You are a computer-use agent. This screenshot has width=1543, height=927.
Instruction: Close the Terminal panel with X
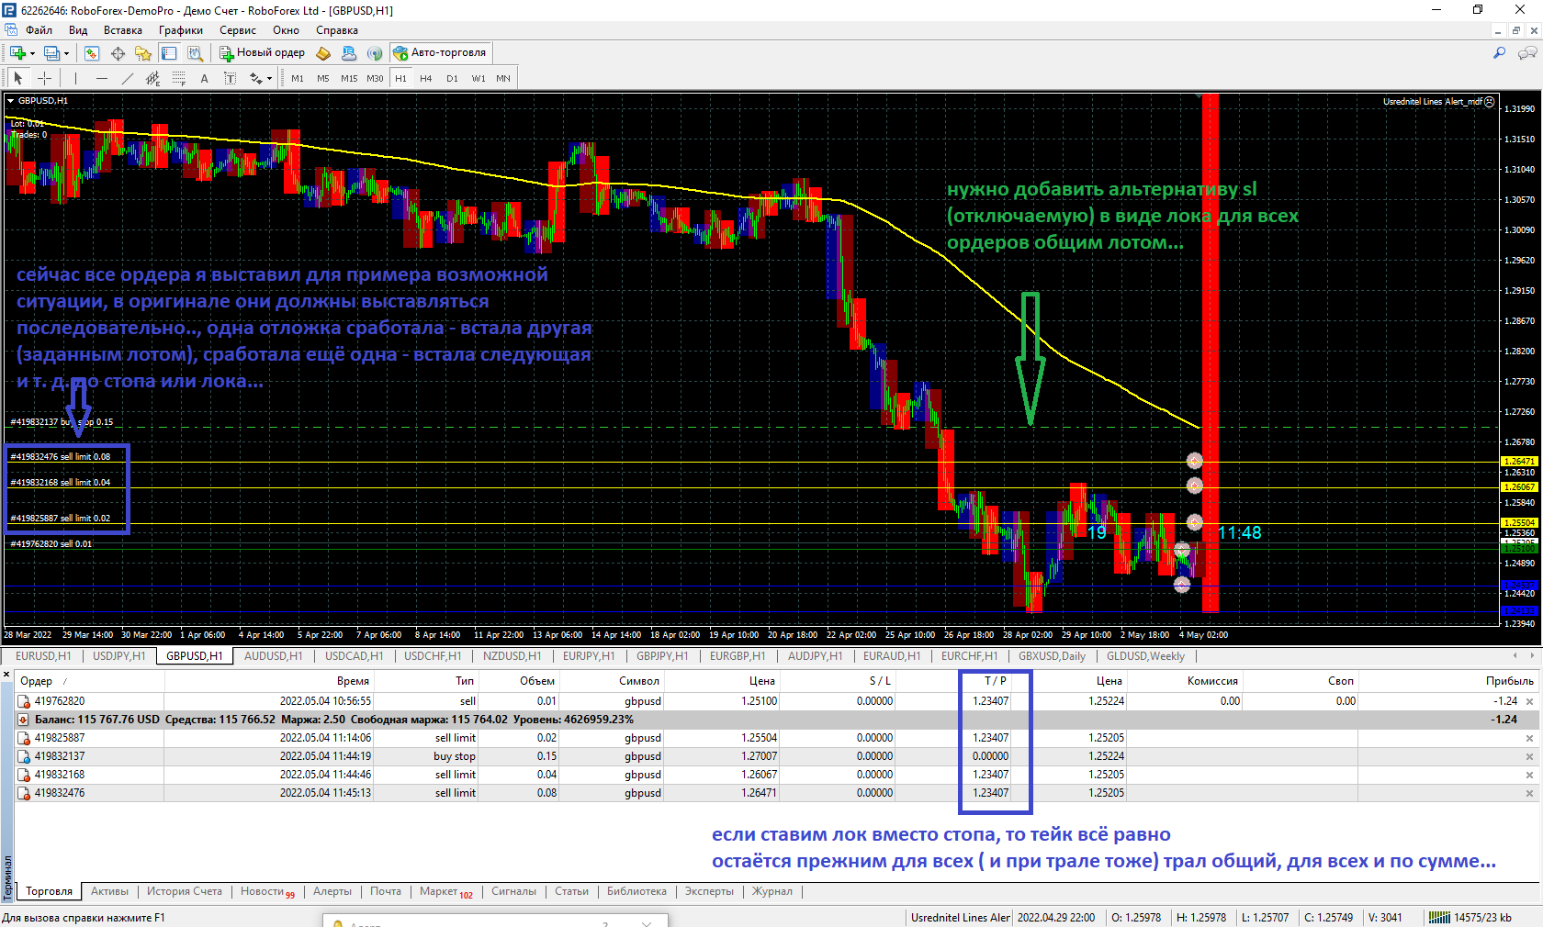(6, 675)
